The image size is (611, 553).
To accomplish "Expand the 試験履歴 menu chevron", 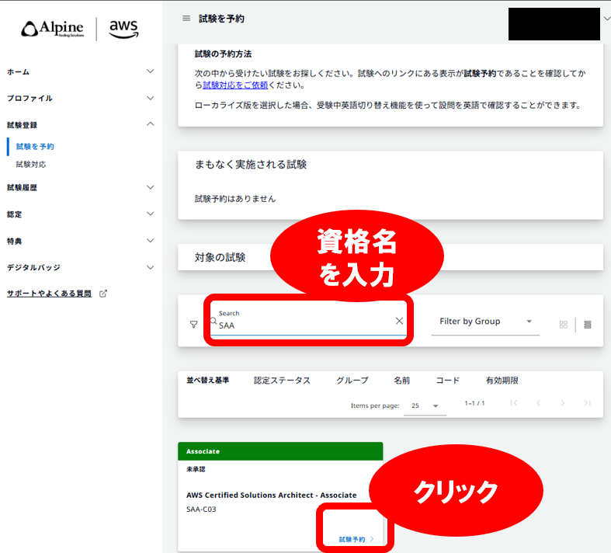I will pos(150,187).
